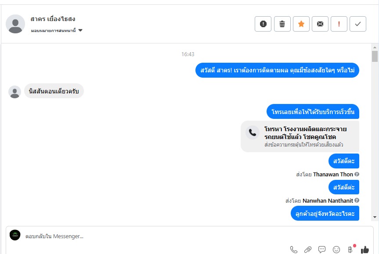Open the call factory phone card

coord(300,136)
